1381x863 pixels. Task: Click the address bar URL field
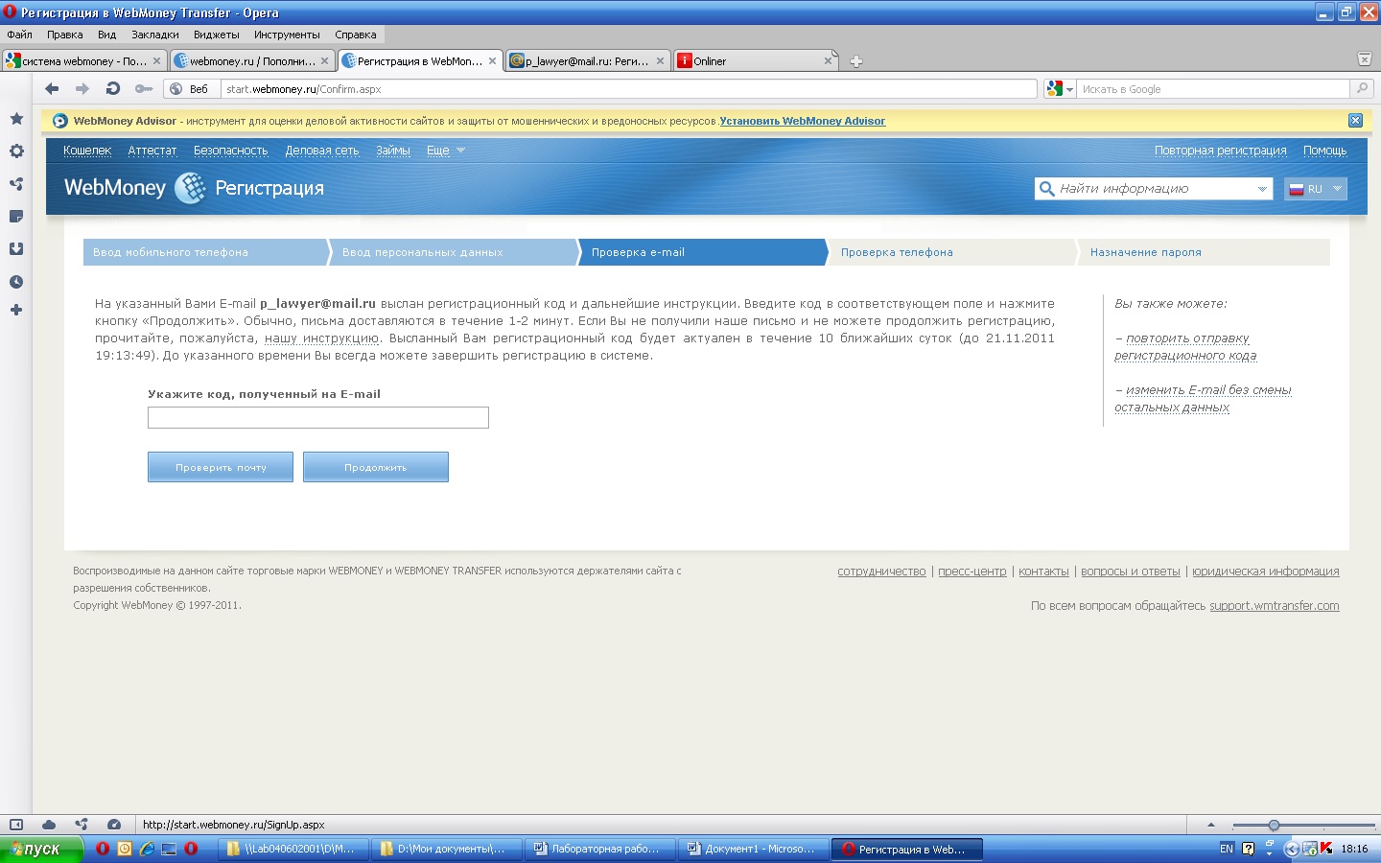[629, 89]
